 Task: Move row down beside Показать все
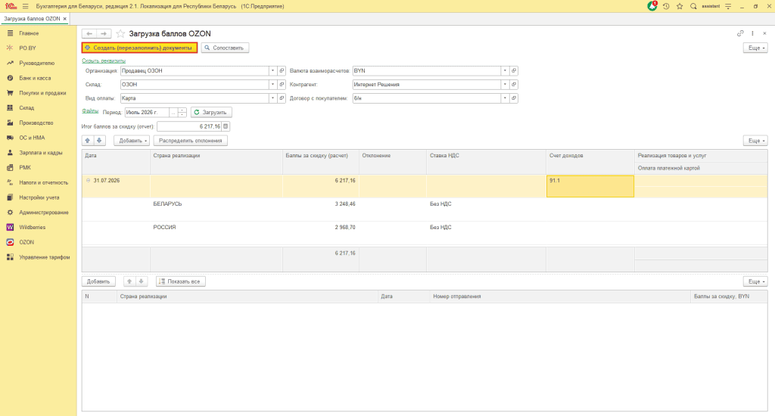pyautogui.click(x=142, y=281)
